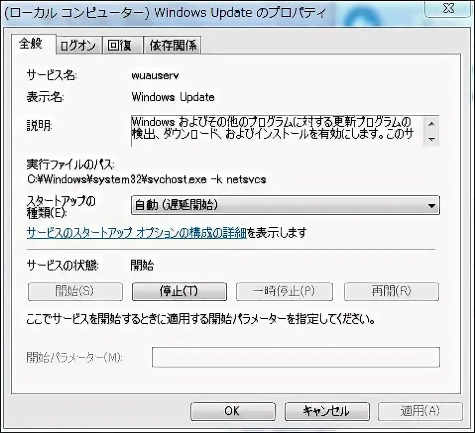475x433 pixels.
Task: Close the Windows Update properties dialog
Action: (x=449, y=8)
